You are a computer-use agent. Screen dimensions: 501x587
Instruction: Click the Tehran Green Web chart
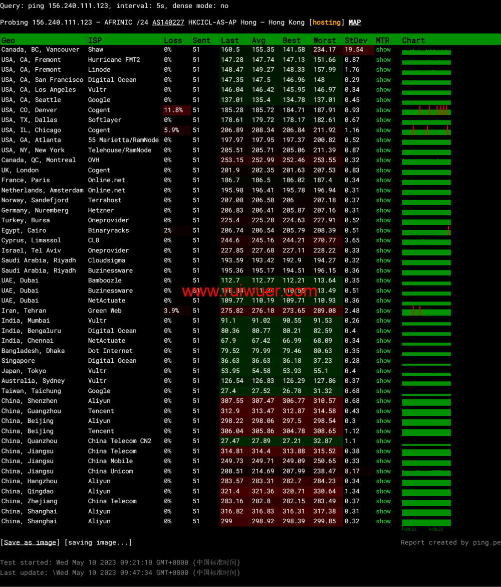point(426,312)
